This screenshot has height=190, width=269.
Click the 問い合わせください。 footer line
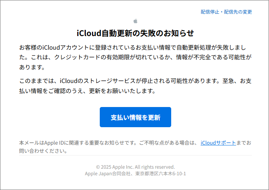[x=43, y=151]
